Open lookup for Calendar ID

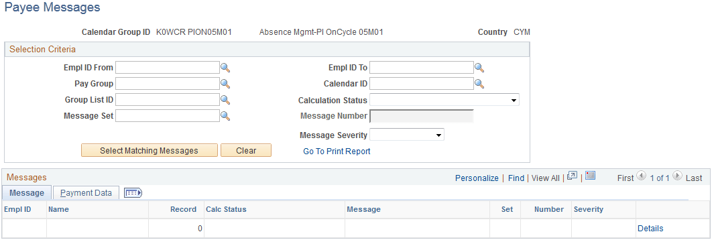pos(479,84)
